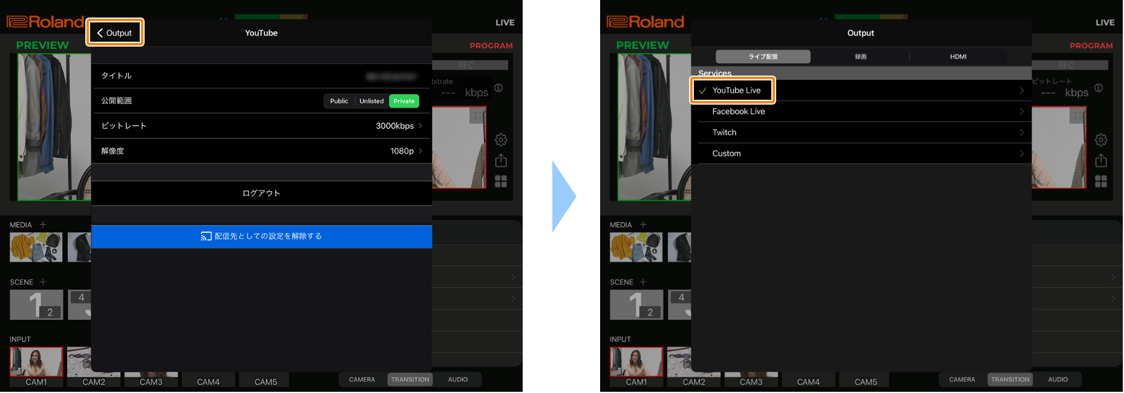Tap info icon beside kbps in right screen

1099,88
